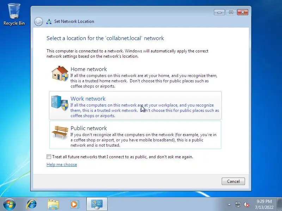Click the muted volume tray icon
Image resolution: width=282 pixels, height=211 pixels.
(x=246, y=204)
